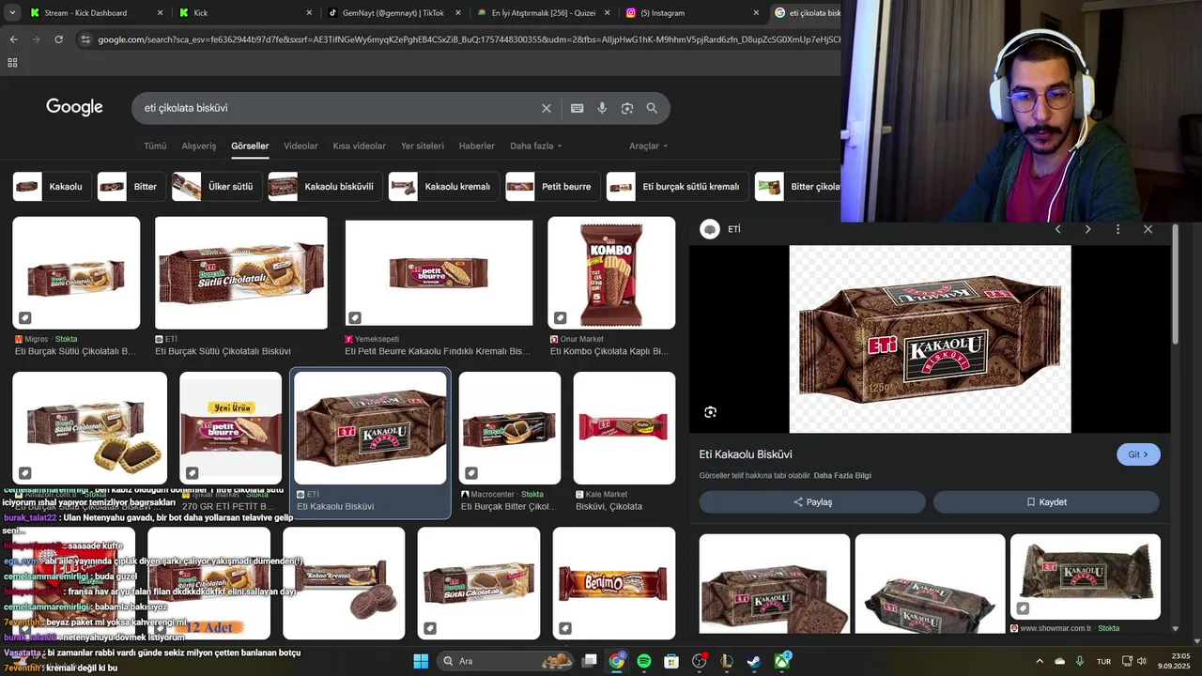Switch to Videolar tab

pyautogui.click(x=300, y=146)
